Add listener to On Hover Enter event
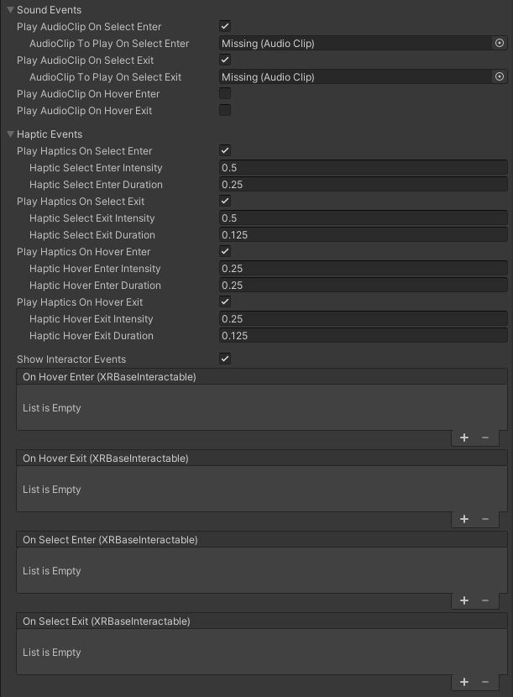 pos(464,438)
